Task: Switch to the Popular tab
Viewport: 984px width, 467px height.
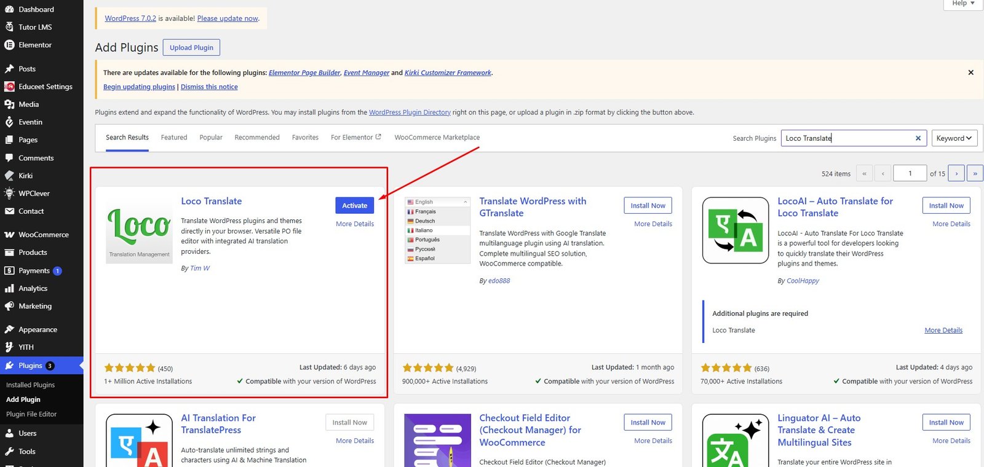Action: click(211, 138)
